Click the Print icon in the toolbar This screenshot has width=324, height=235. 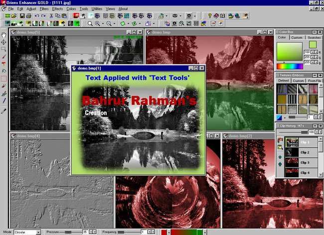pos(28,16)
